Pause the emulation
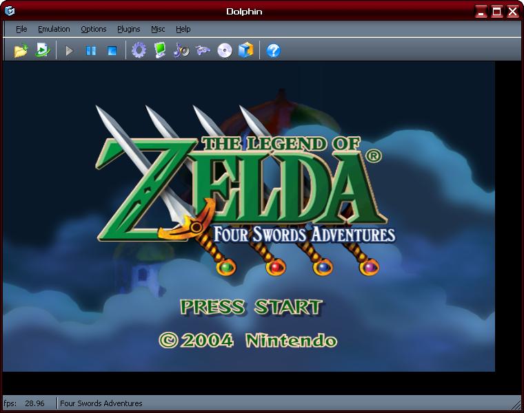Viewport: 524px width, 413px height. (91, 51)
